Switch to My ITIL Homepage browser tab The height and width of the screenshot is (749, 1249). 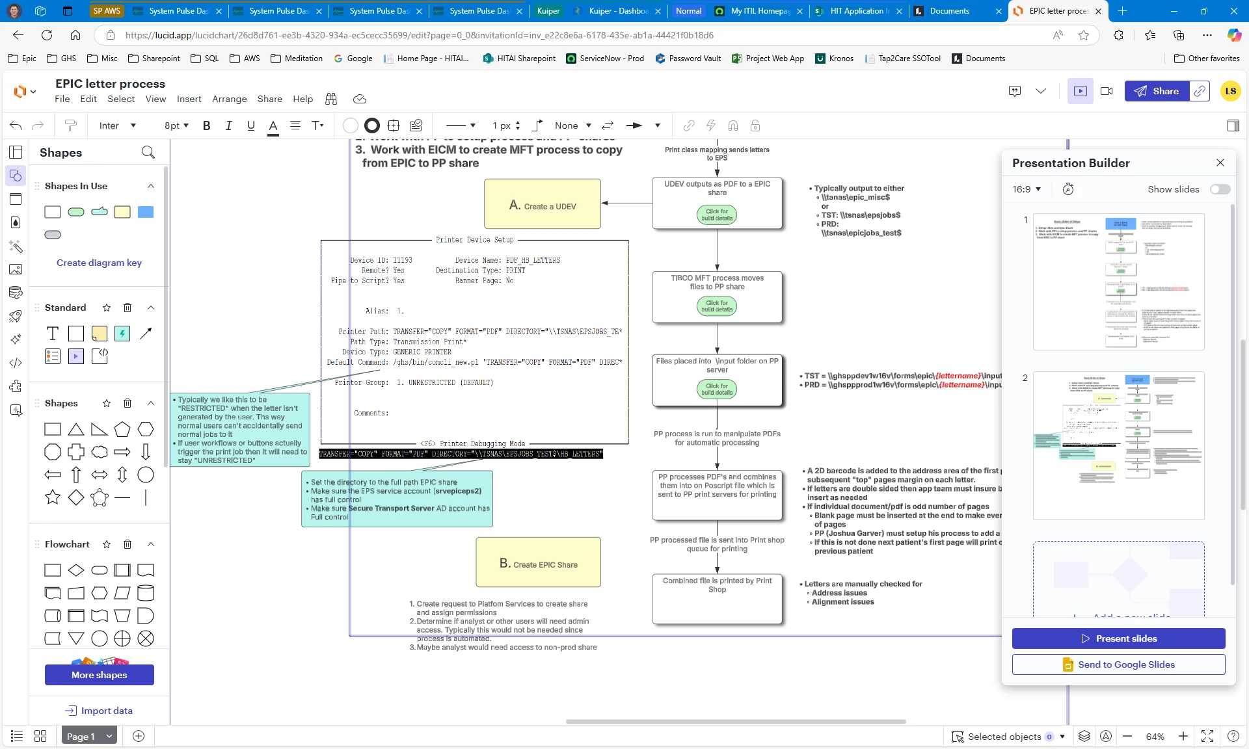coord(759,11)
